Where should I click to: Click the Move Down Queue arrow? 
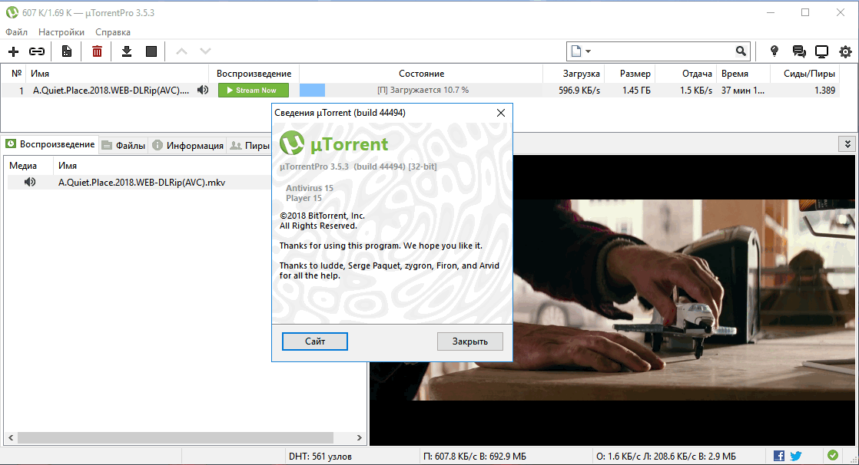205,51
